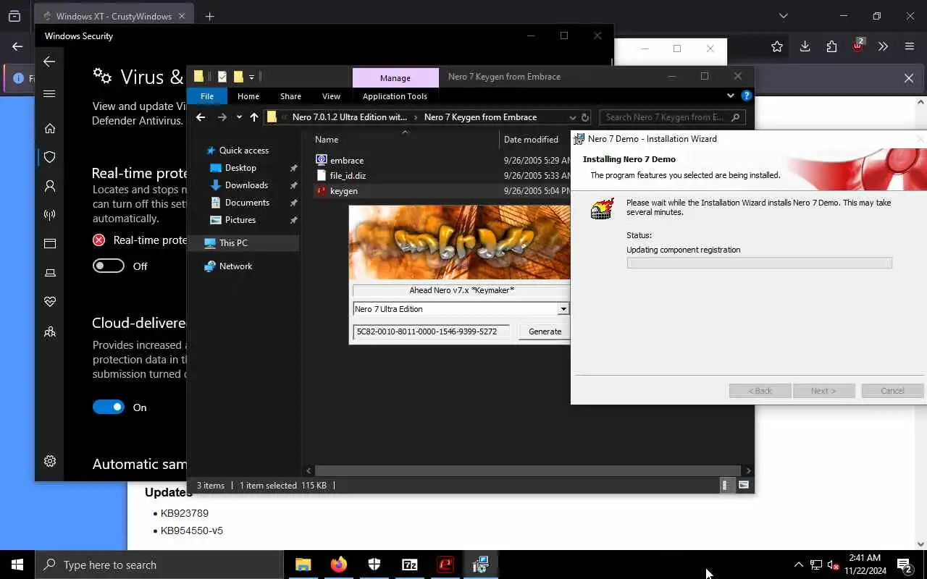
Task: Select Desktop in navigation pane
Action: click(x=240, y=168)
